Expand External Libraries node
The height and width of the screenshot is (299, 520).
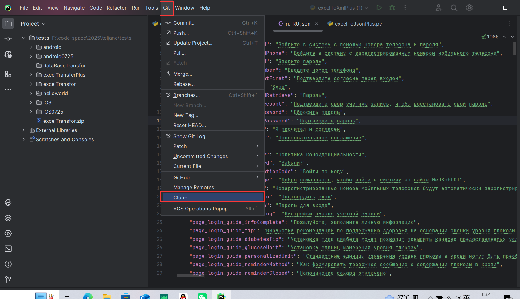coord(24,130)
